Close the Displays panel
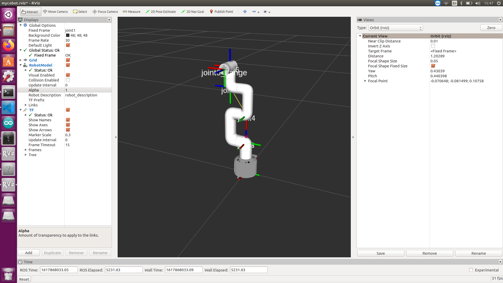 coord(109,20)
